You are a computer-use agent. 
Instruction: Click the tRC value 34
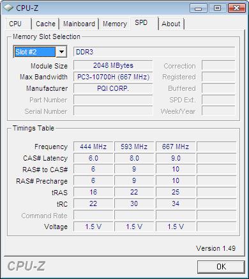click(176, 203)
